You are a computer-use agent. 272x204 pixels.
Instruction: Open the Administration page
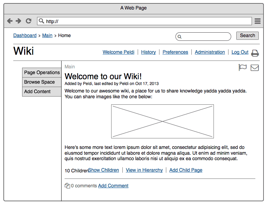click(210, 52)
